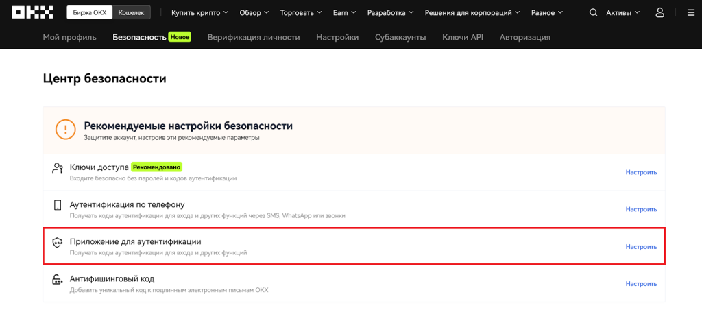
Task: Select the Приложение для аутентификации row
Action: point(343,246)
